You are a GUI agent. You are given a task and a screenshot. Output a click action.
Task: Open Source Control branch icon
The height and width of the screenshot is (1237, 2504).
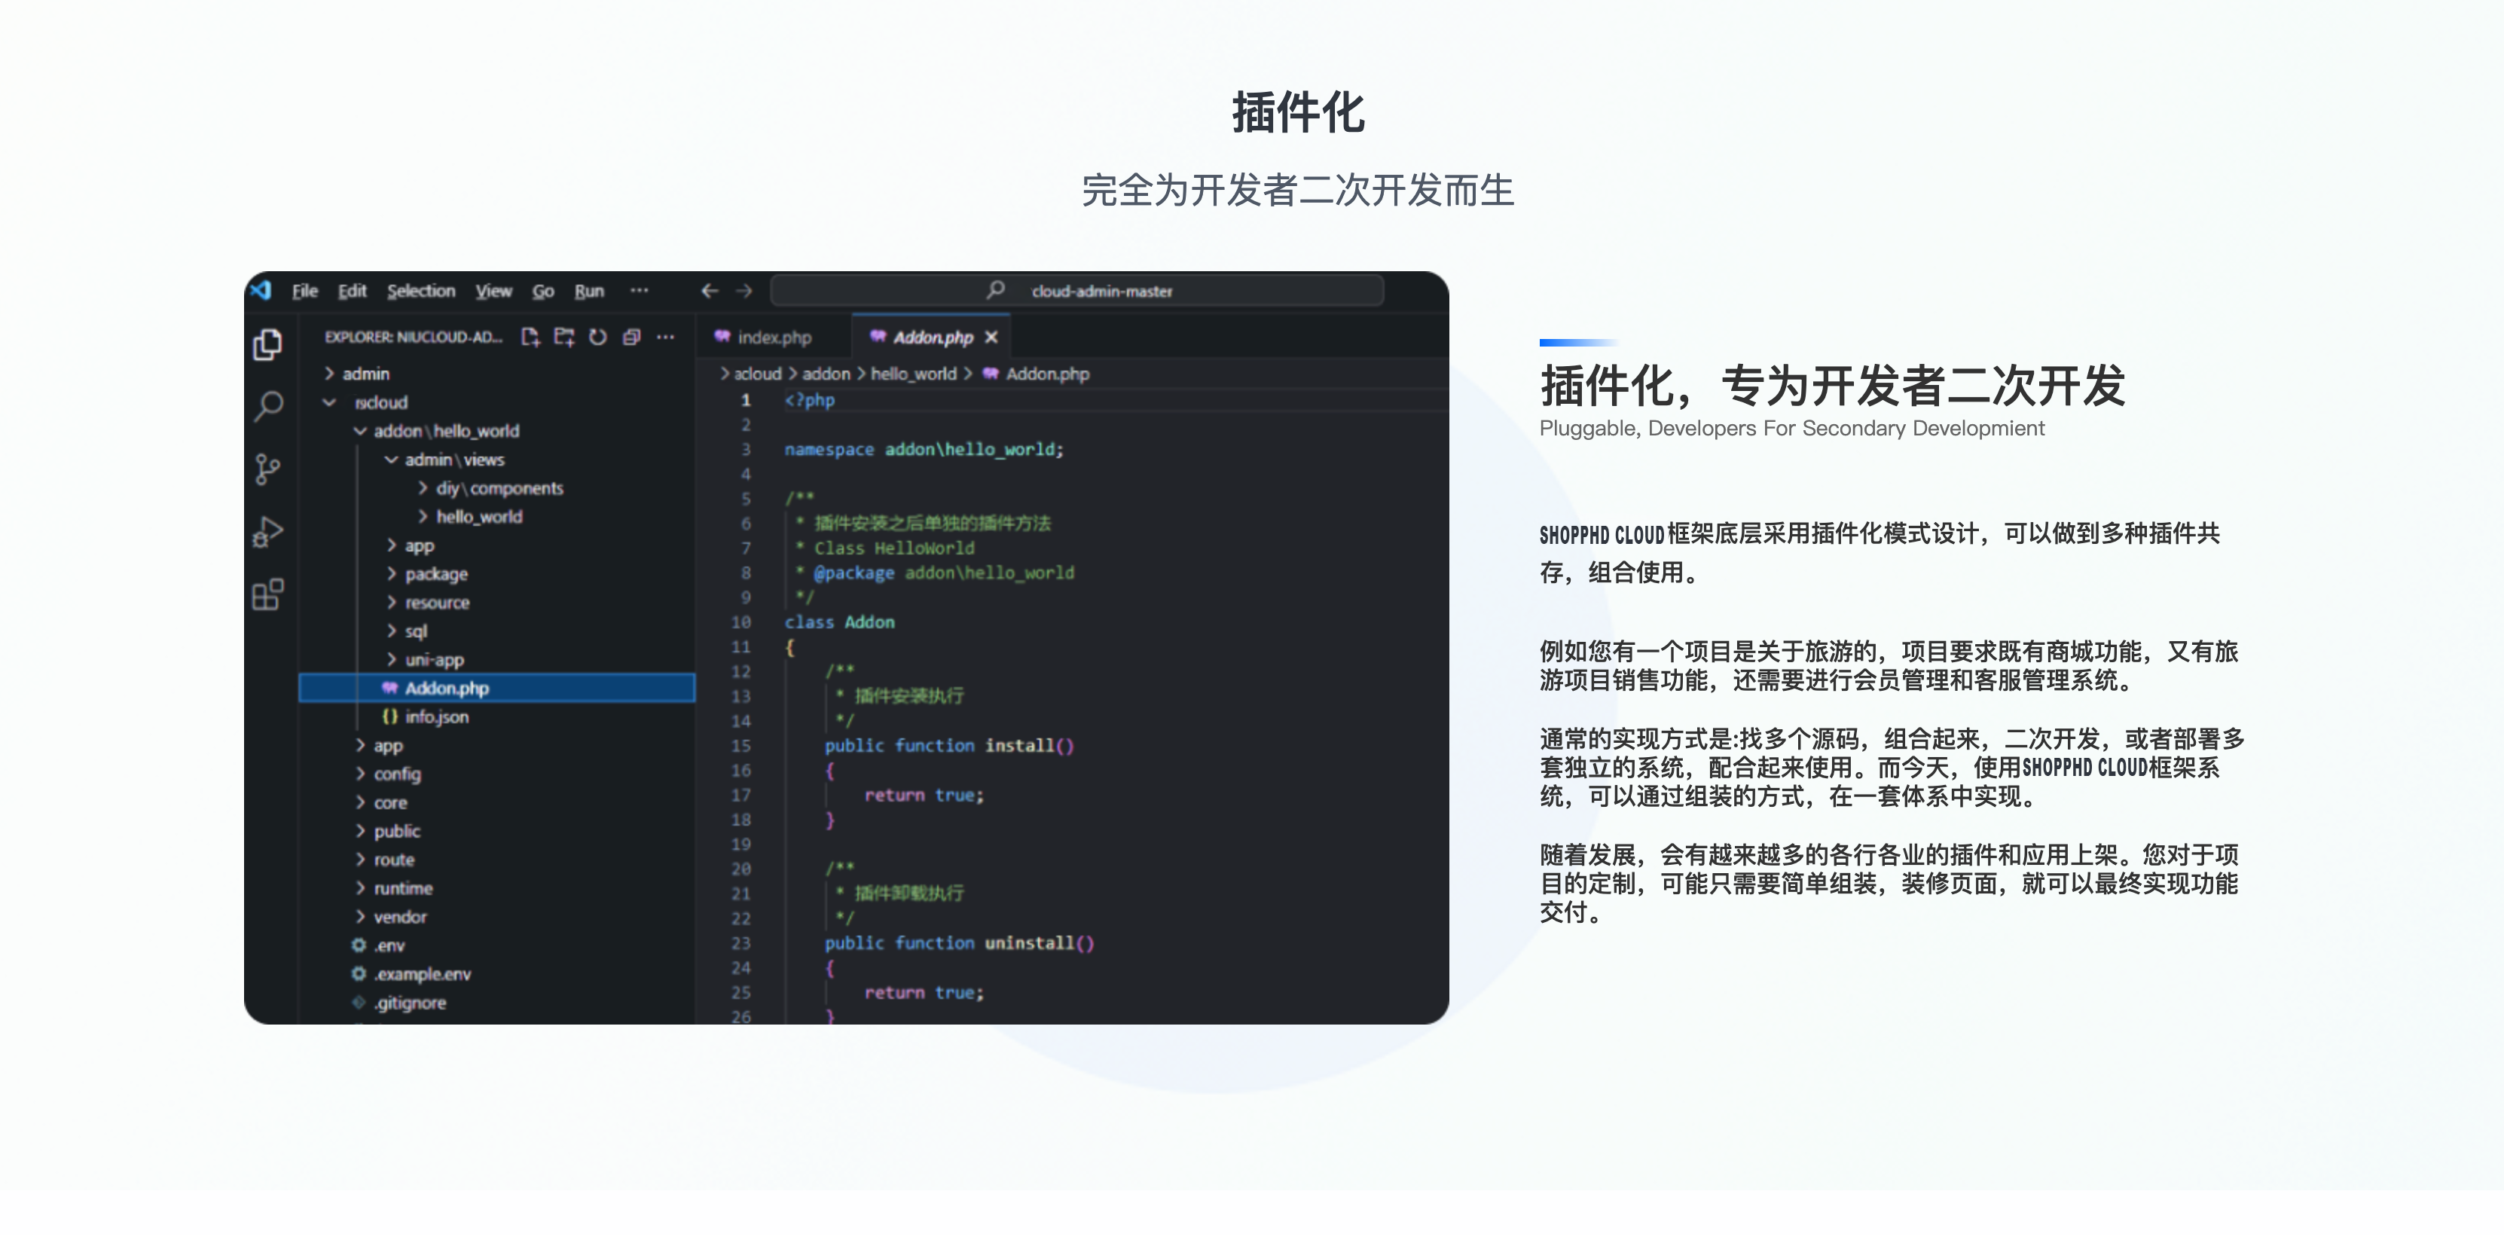pyautogui.click(x=267, y=469)
